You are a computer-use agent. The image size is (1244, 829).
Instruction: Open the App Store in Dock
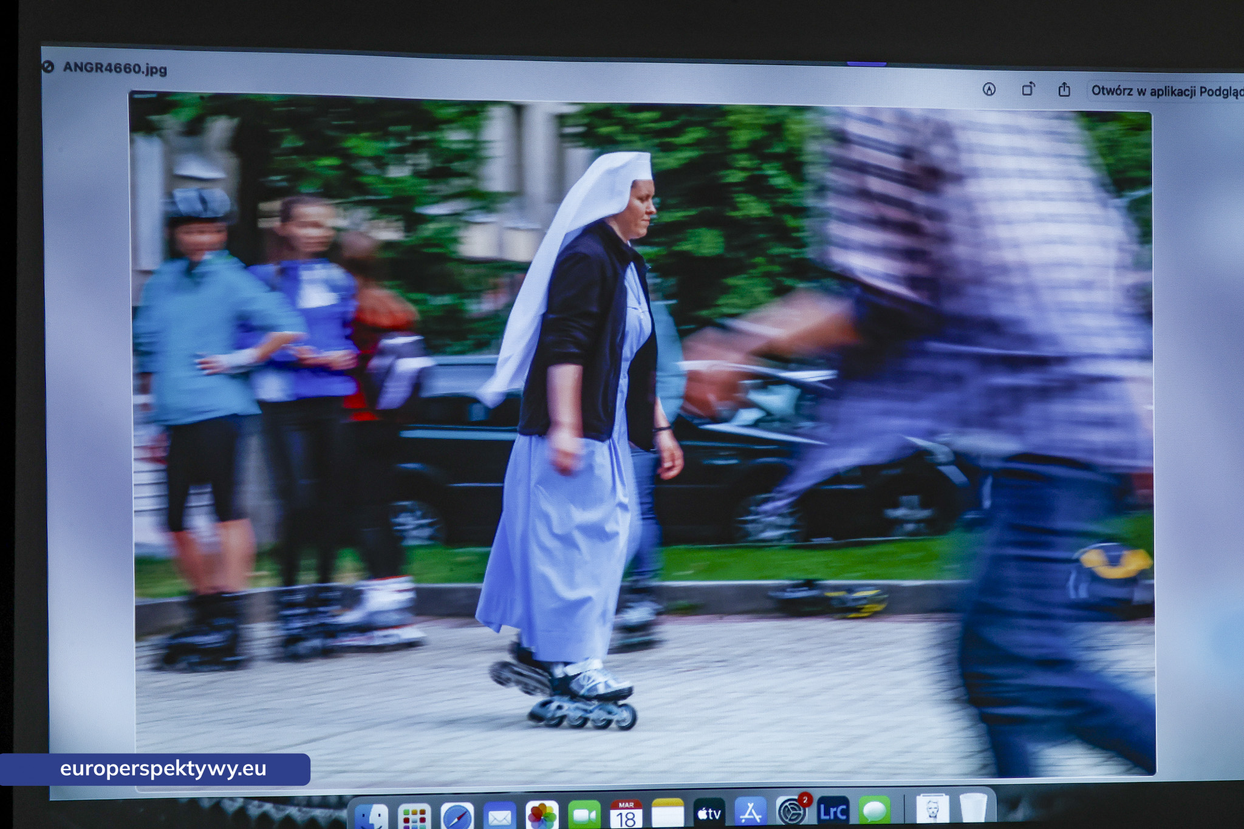pos(751,813)
